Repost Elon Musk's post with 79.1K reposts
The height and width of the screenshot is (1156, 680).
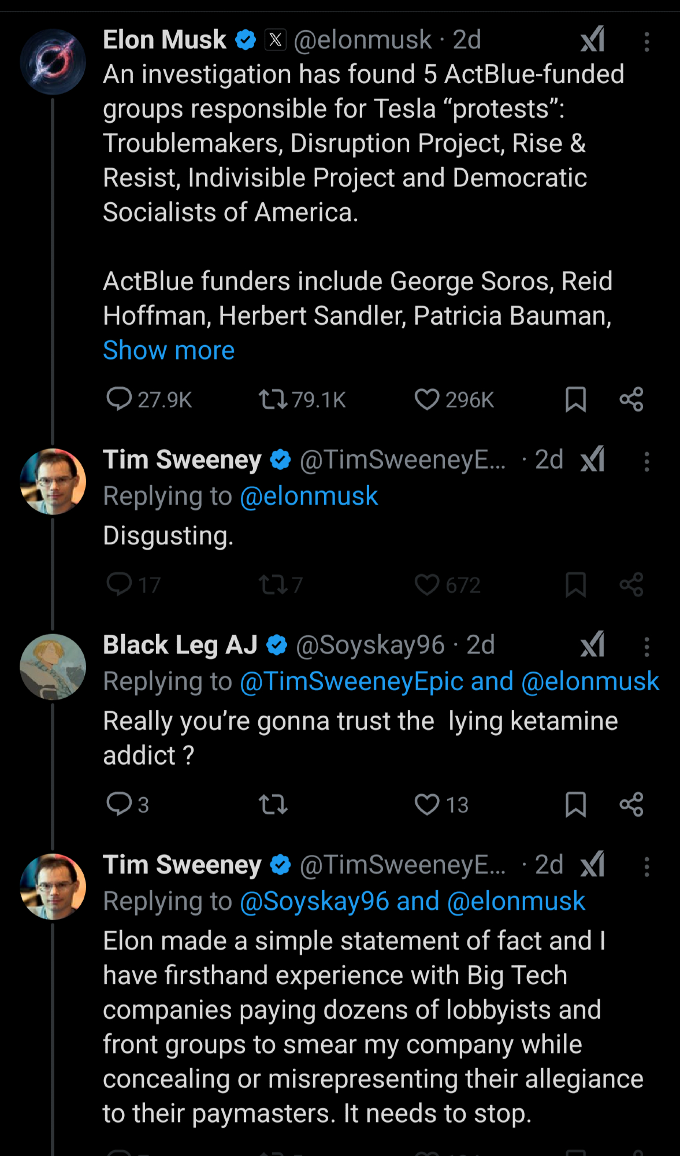tap(273, 399)
